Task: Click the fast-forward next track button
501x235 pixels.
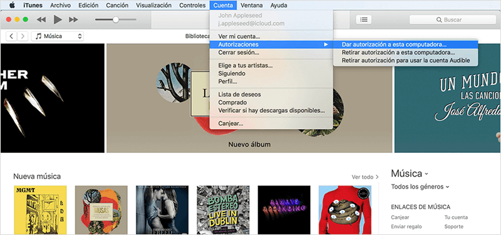Action: (73, 19)
